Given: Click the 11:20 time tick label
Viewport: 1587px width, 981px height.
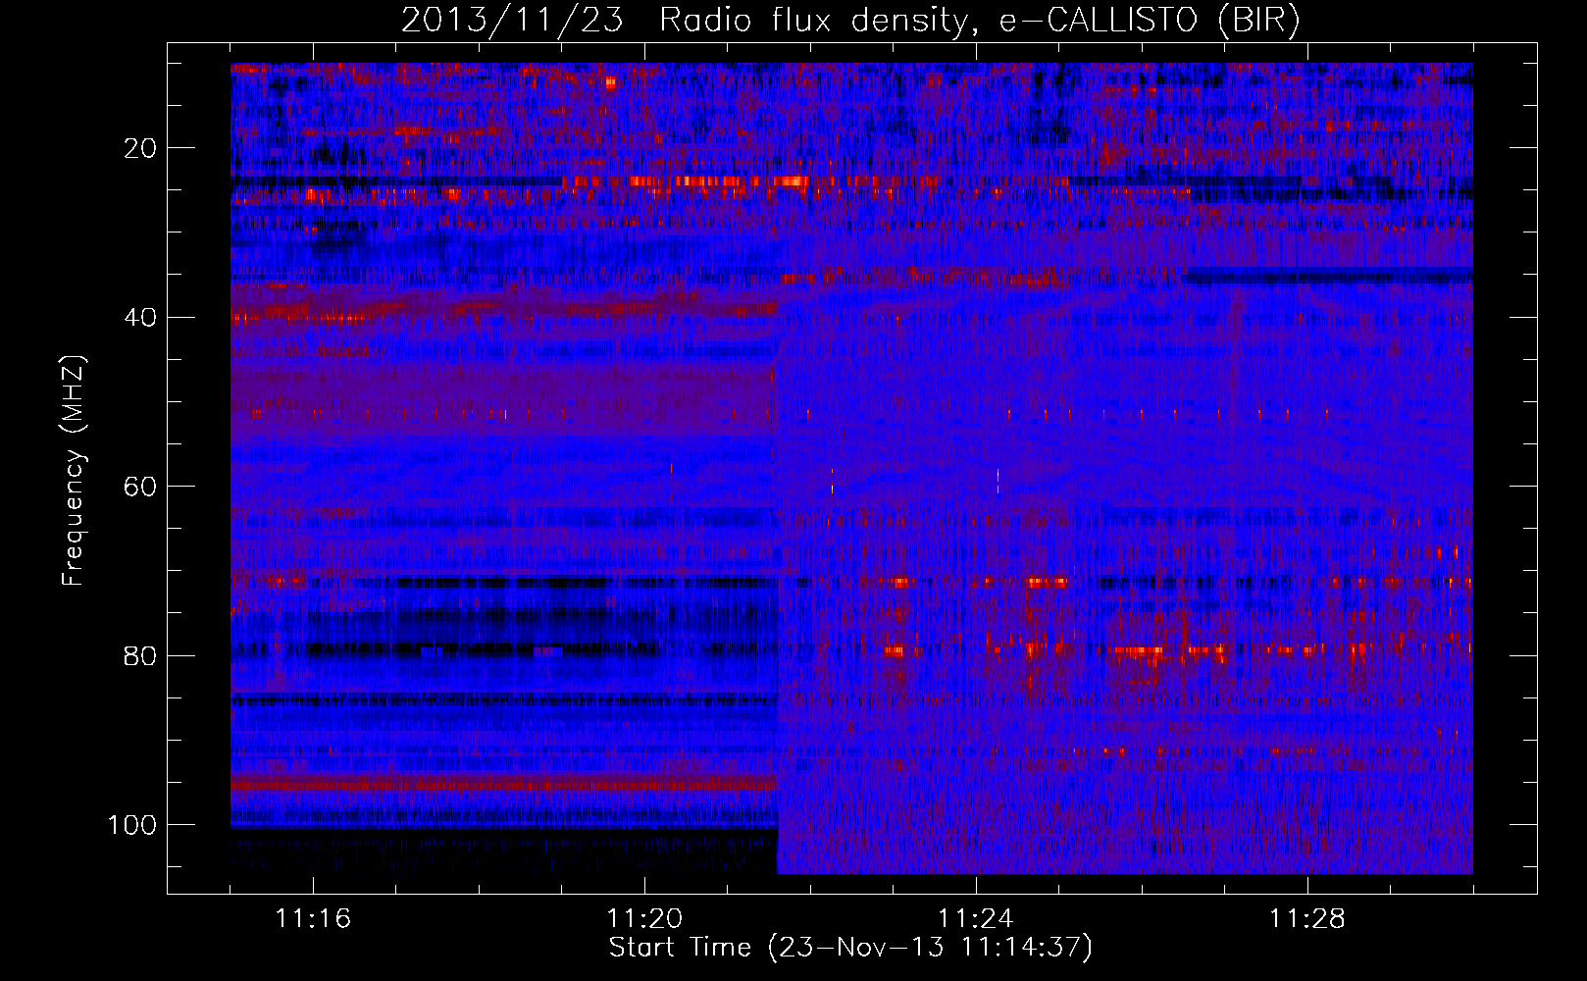Looking at the screenshot, I should pyautogui.click(x=644, y=919).
